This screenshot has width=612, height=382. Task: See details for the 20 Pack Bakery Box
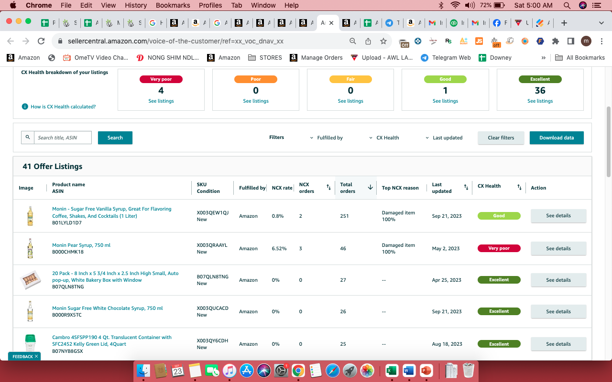click(558, 280)
